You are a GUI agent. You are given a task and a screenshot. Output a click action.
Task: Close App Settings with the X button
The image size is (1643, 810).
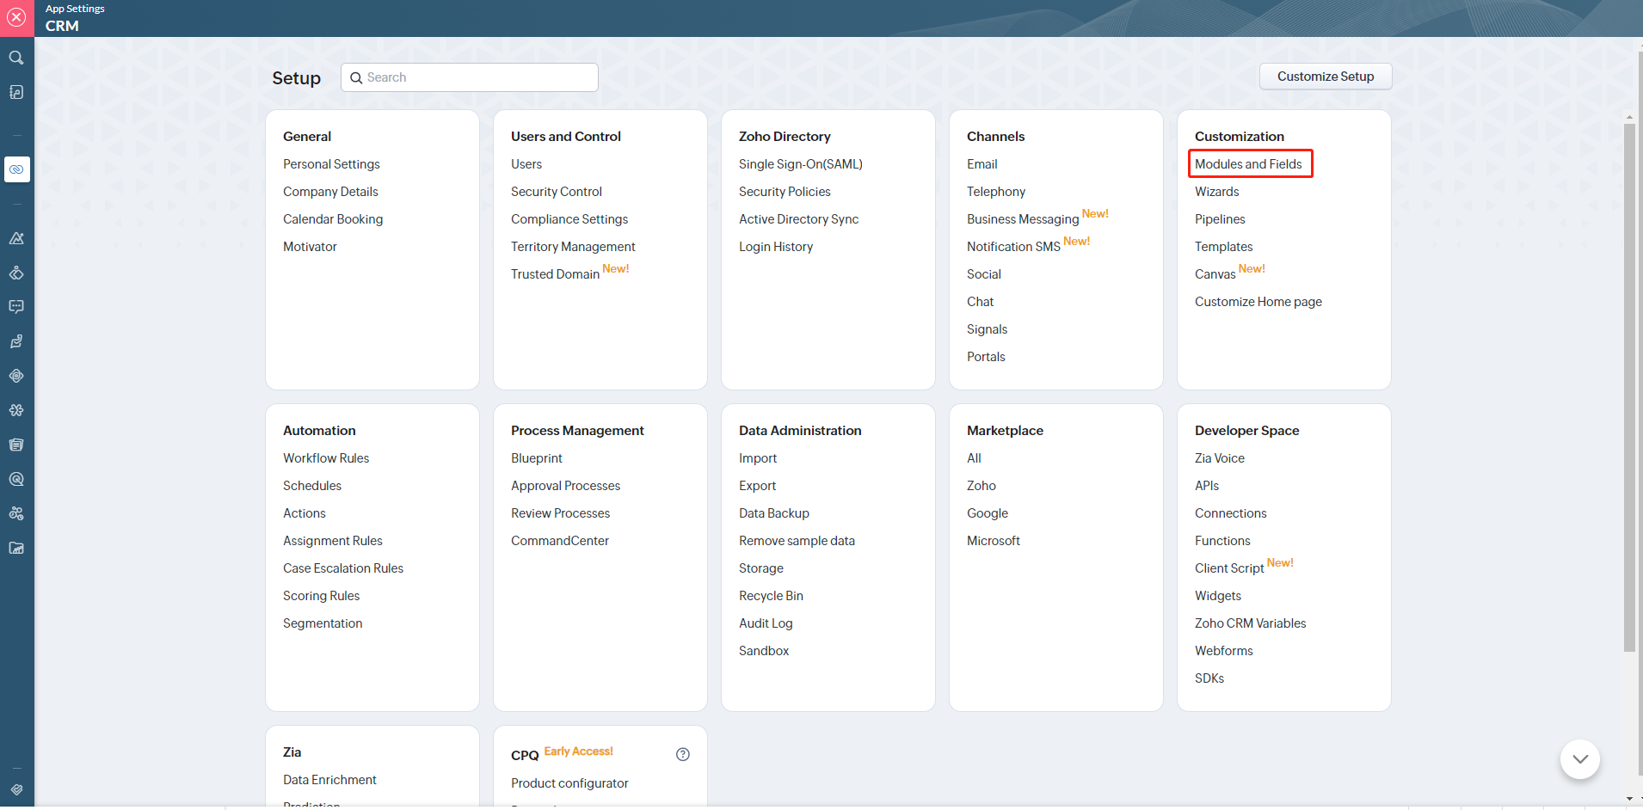coord(16,17)
